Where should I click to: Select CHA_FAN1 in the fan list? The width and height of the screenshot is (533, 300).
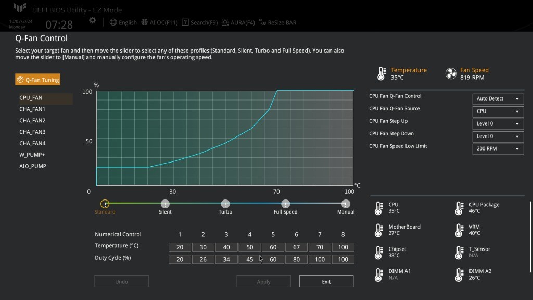pyautogui.click(x=32, y=109)
